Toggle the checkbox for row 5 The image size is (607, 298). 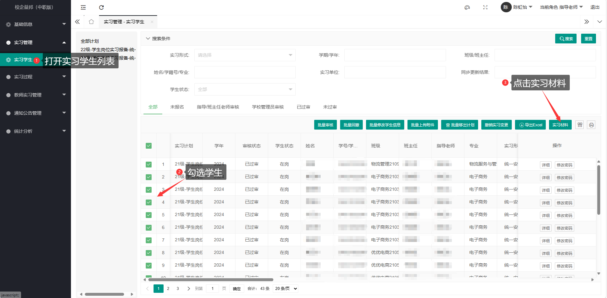click(x=149, y=215)
